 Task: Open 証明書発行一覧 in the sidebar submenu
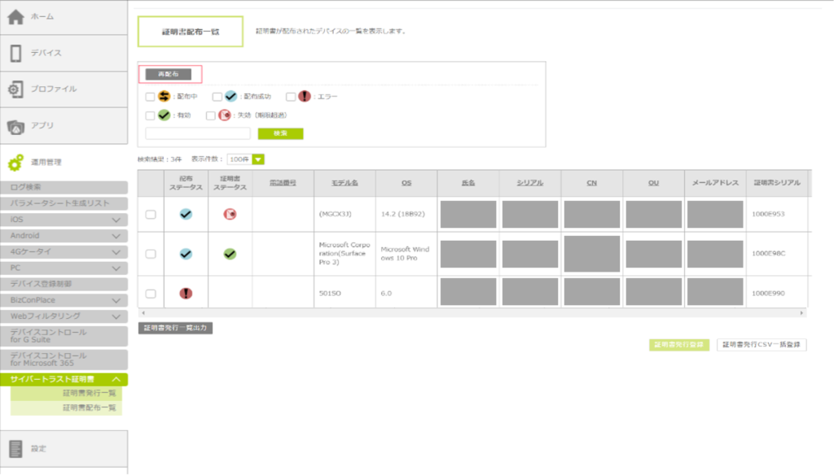coord(89,394)
